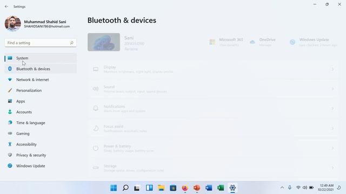
Task: Click the Power & battery icon in list
Action: coord(96,148)
